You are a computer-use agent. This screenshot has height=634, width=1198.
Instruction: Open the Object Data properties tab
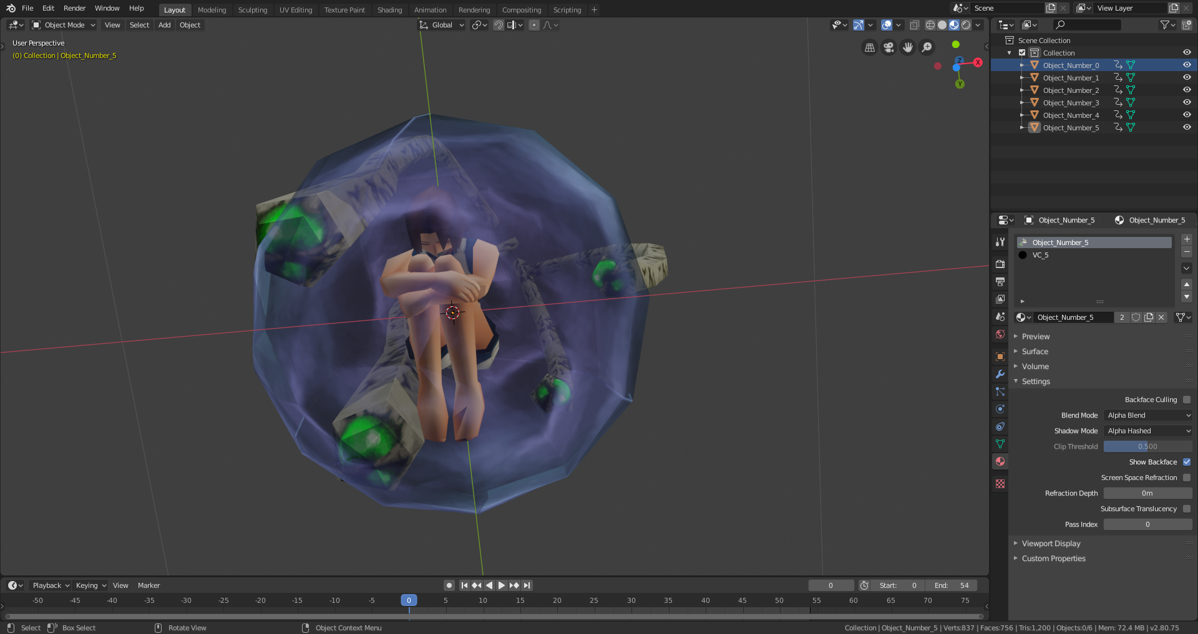point(1000,444)
